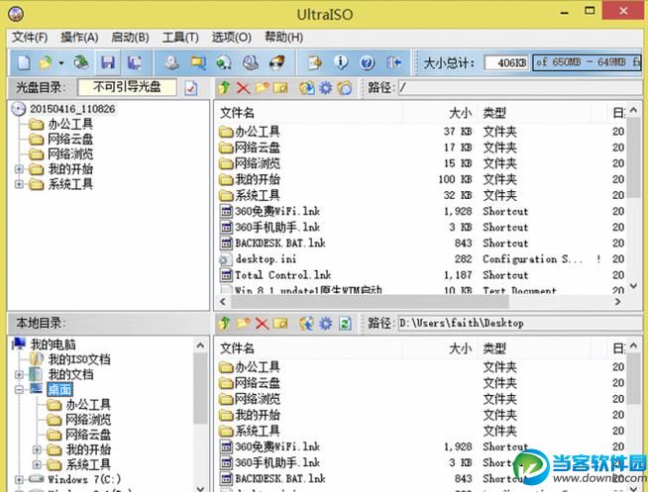Click gear Properties icon in image panel toolbar

click(326, 88)
